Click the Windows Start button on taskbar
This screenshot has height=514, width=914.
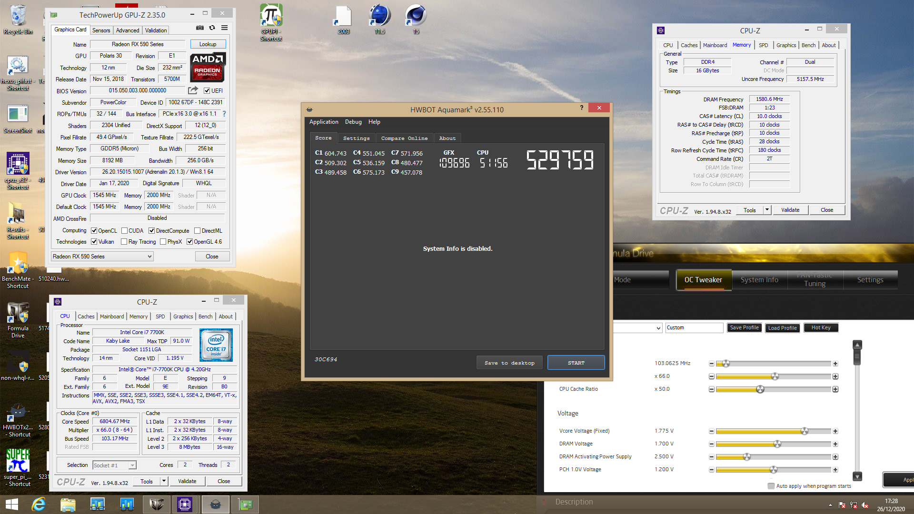11,504
